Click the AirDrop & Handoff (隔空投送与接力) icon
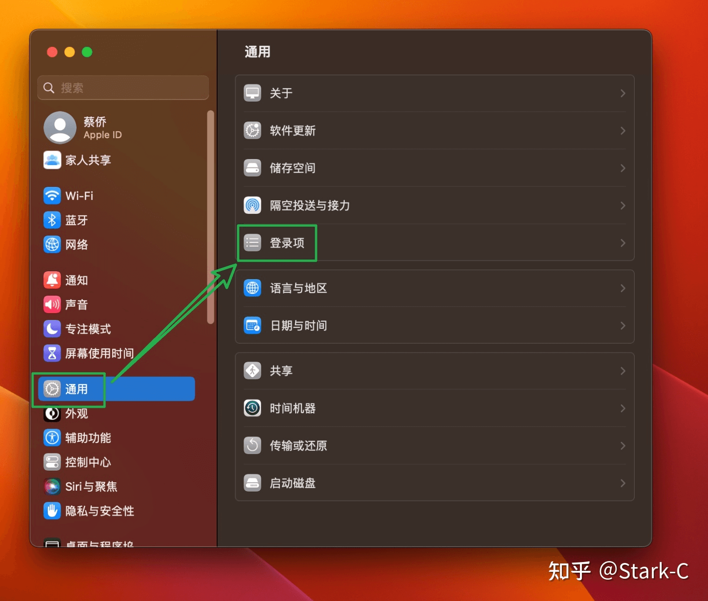Image resolution: width=708 pixels, height=601 pixels. click(x=252, y=205)
